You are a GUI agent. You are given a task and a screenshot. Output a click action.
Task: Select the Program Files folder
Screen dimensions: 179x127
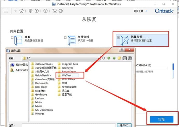click(x=68, y=64)
